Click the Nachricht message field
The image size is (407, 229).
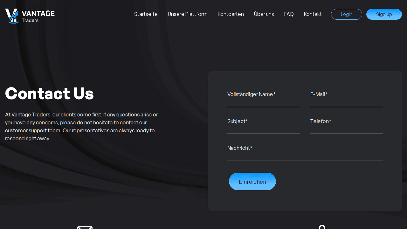pos(305,156)
